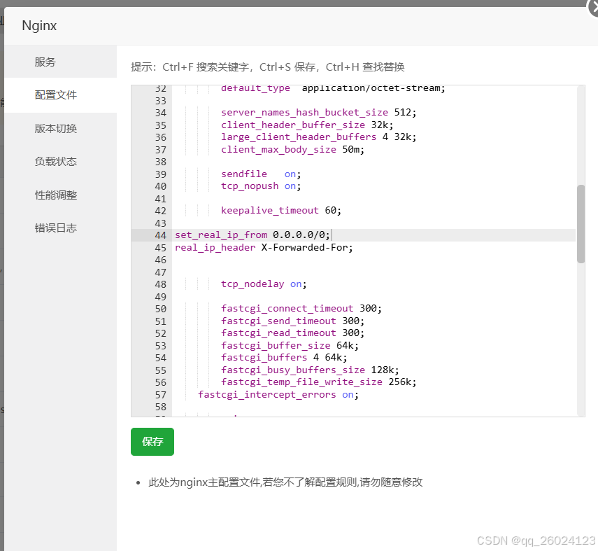Close the Nginx dialog with X icon
598x551 pixels.
[593, 8]
